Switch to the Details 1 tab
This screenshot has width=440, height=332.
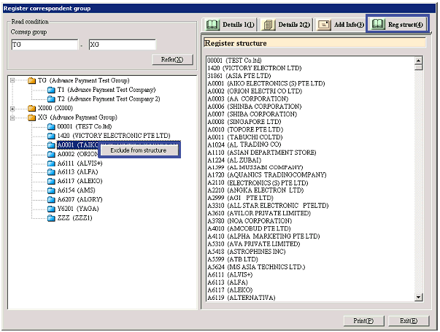[229, 25]
